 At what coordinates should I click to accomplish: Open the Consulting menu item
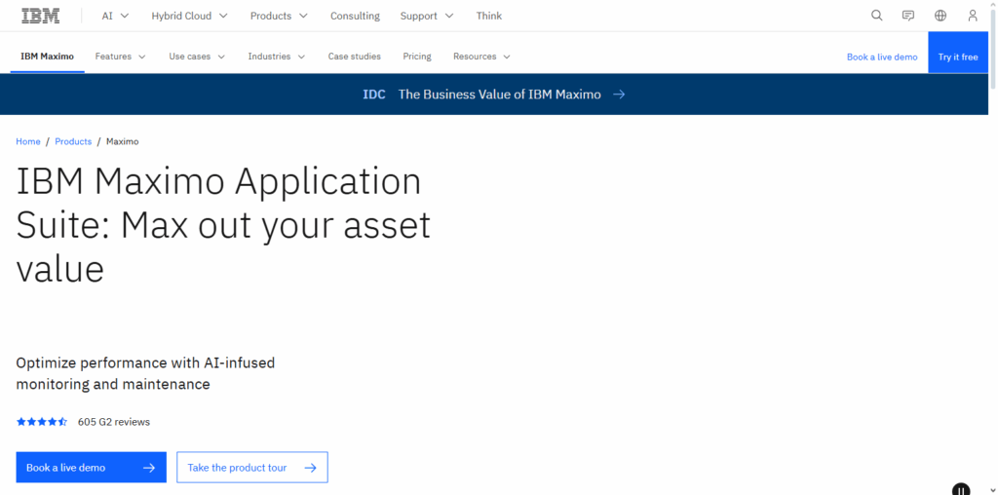pos(355,16)
